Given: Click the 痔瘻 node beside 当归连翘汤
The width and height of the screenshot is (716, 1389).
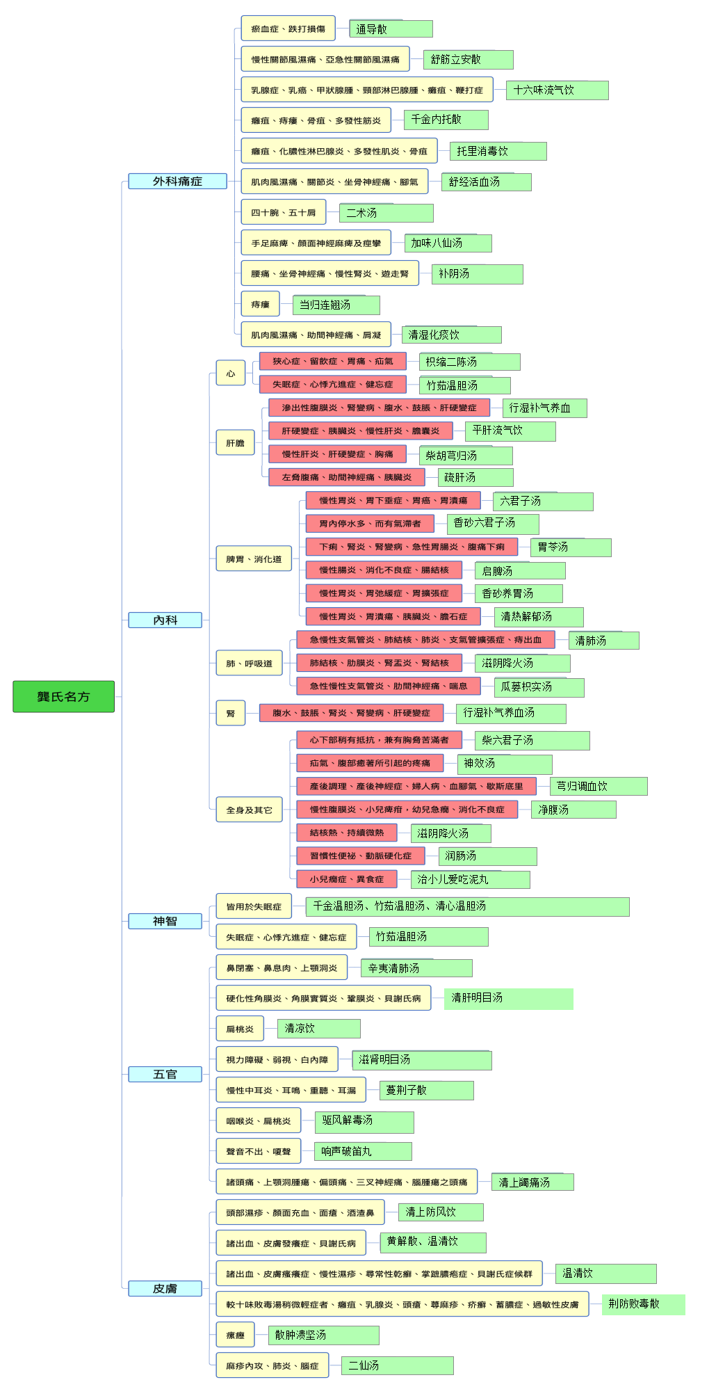Looking at the screenshot, I should click(260, 305).
